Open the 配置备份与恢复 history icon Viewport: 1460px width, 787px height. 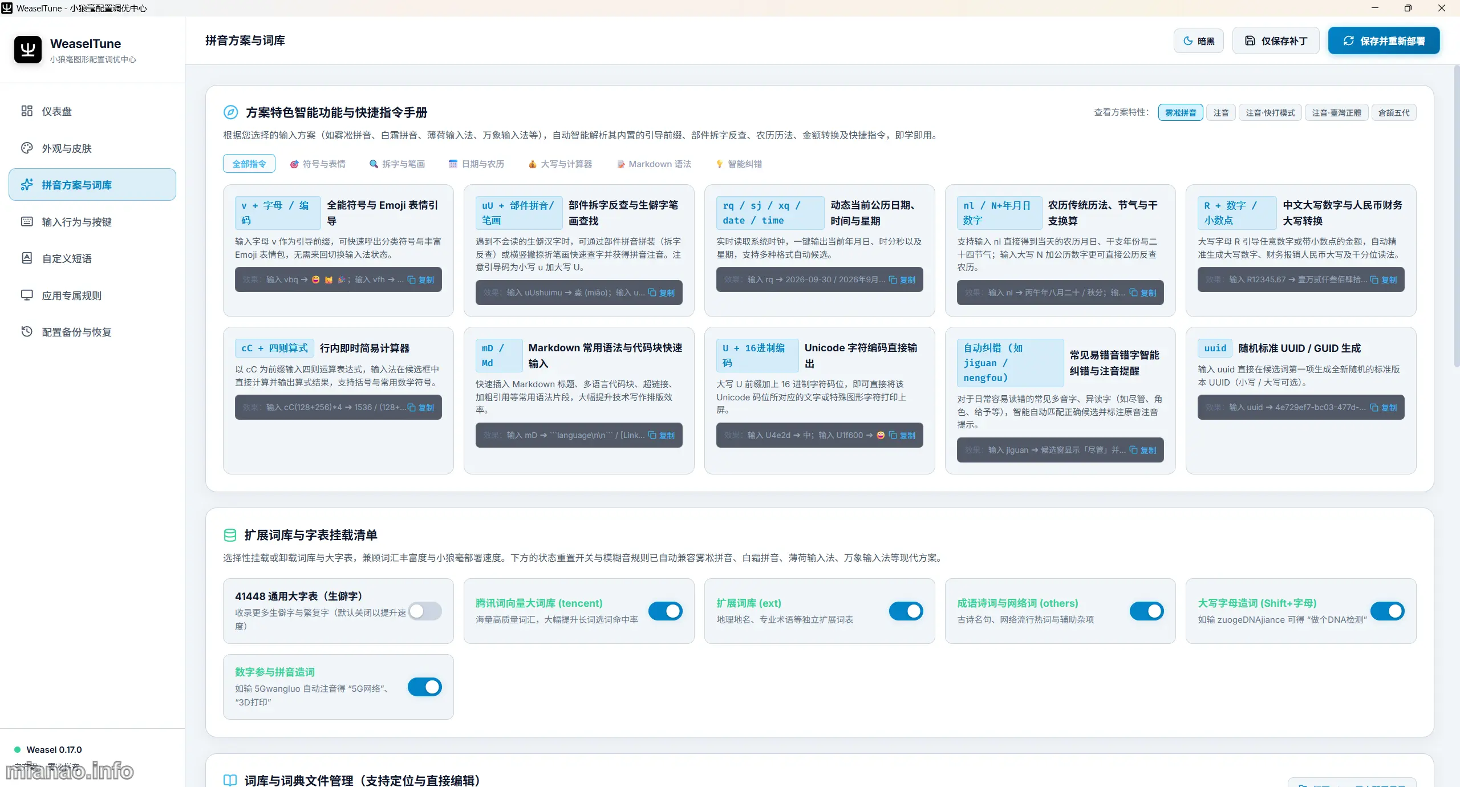click(27, 332)
